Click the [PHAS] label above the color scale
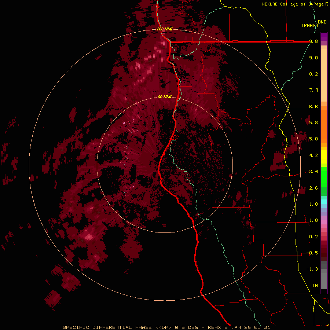330x330 pixels. click(x=309, y=25)
